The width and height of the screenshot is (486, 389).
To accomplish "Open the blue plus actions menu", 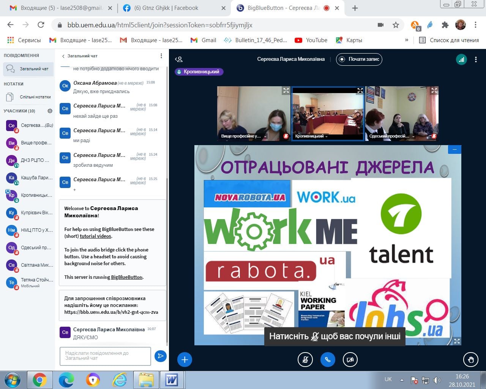I will tap(185, 359).
